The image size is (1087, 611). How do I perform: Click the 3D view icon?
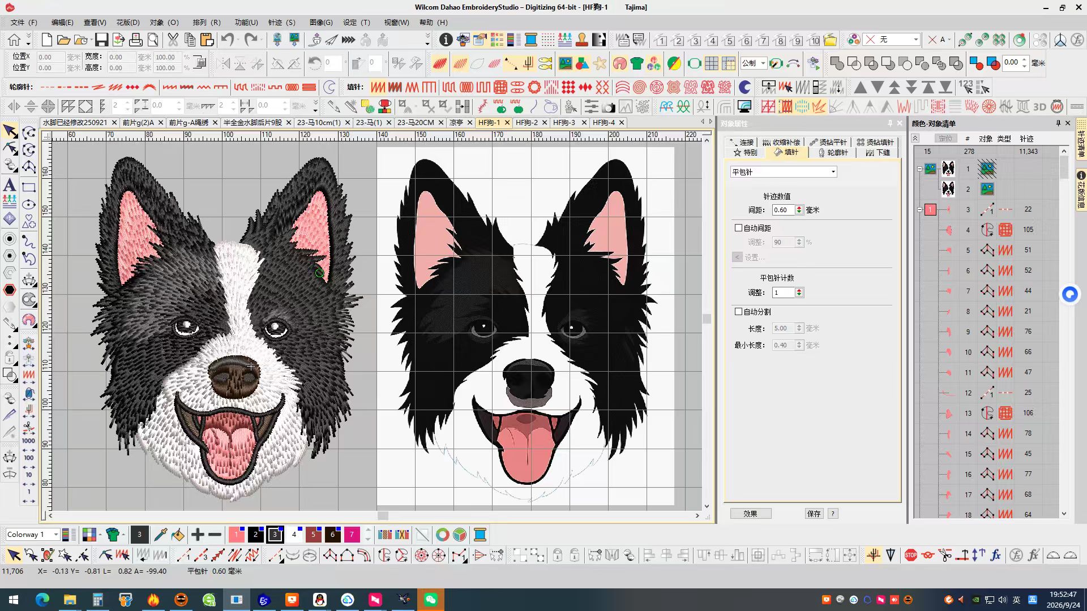pos(1040,107)
